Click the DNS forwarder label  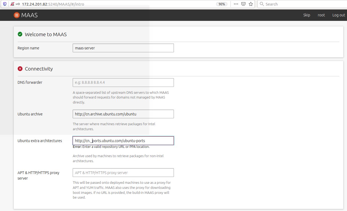click(30, 82)
